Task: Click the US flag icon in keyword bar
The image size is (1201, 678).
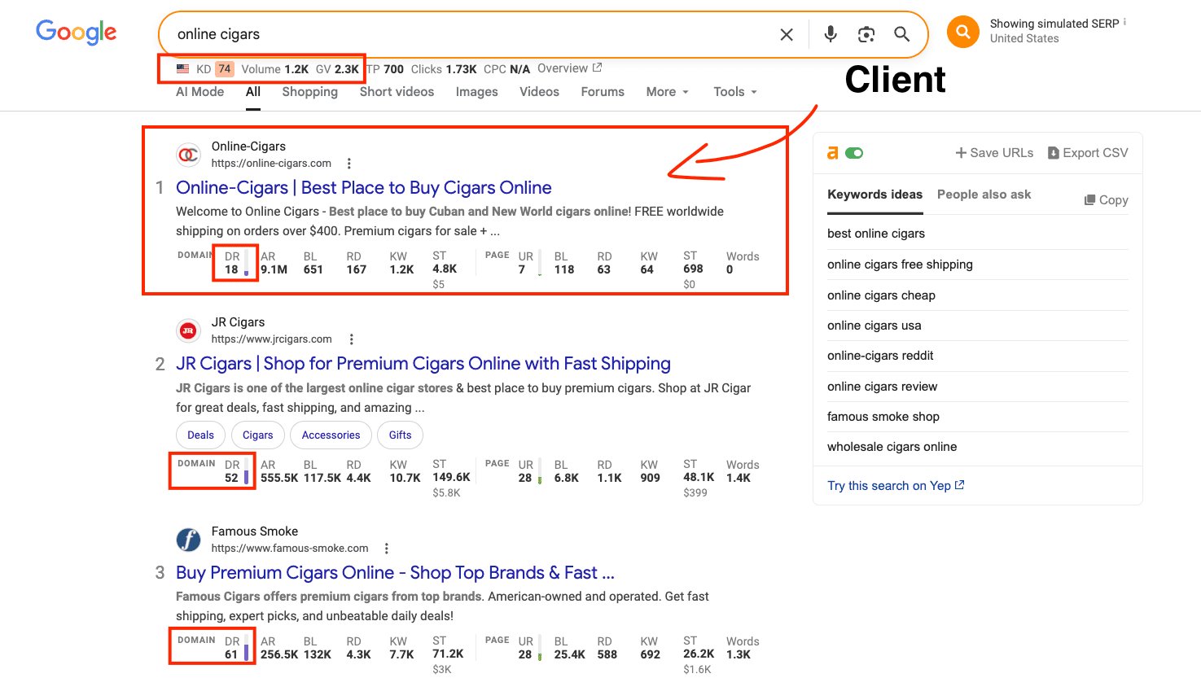Action: point(183,69)
